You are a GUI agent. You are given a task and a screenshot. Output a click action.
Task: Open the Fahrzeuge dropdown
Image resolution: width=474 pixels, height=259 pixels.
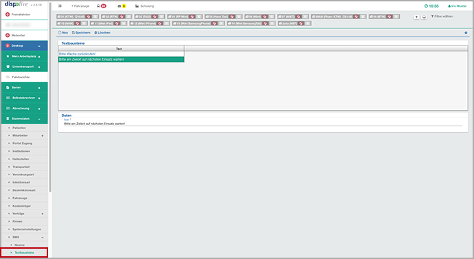[80, 6]
